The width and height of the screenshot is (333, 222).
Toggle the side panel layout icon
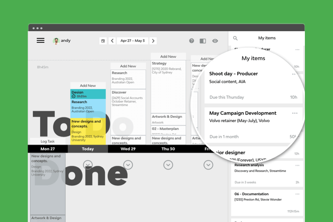point(203,41)
